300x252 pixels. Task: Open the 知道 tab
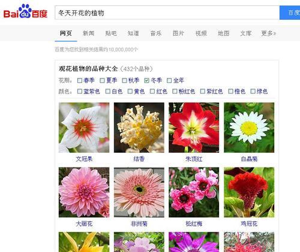133,34
